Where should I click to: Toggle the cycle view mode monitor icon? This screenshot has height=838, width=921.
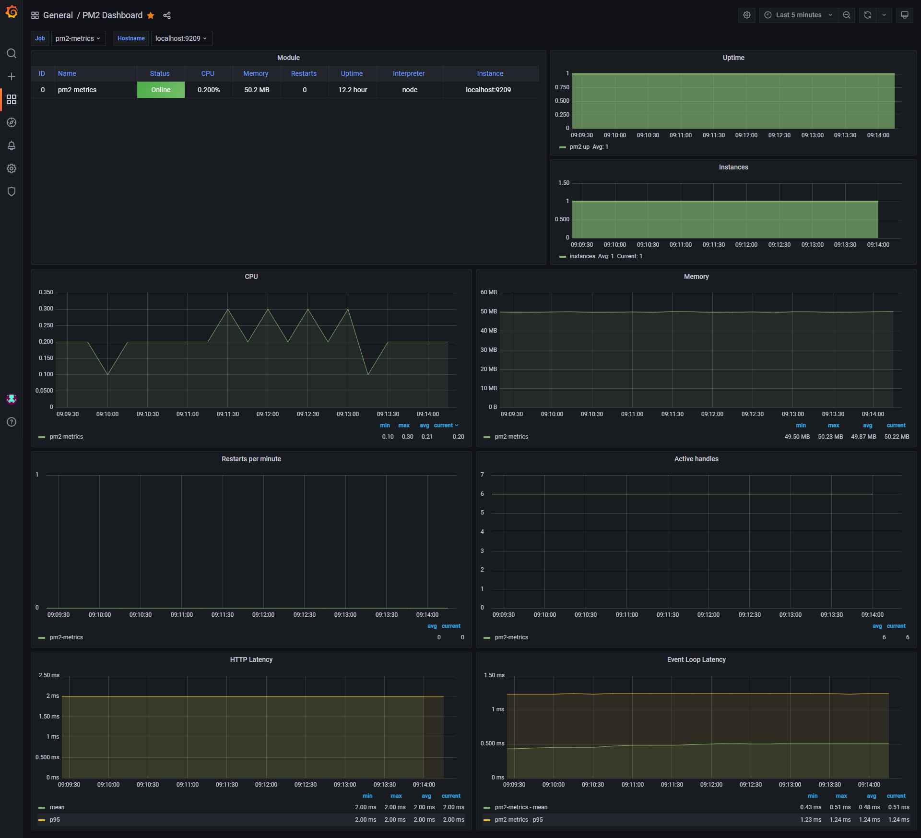pyautogui.click(x=904, y=15)
